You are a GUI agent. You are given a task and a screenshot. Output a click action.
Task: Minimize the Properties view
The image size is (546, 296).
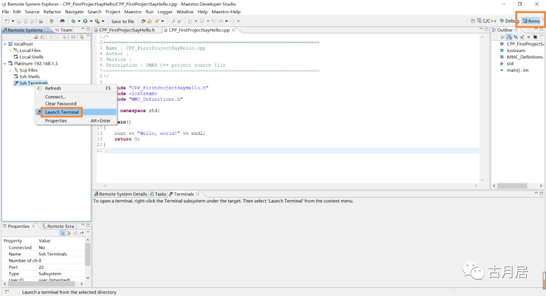coord(83,225)
